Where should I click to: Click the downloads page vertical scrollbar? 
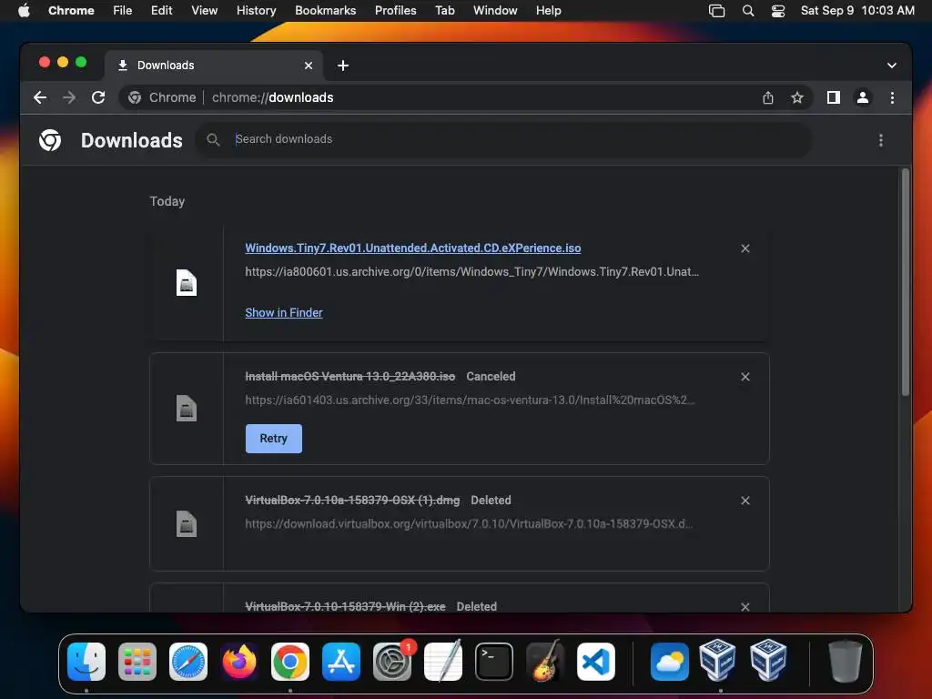tap(906, 283)
